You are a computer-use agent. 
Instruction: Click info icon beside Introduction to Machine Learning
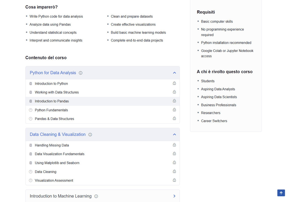[96, 196]
